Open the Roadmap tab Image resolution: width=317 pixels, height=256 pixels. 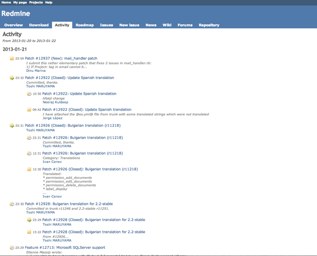(85, 25)
